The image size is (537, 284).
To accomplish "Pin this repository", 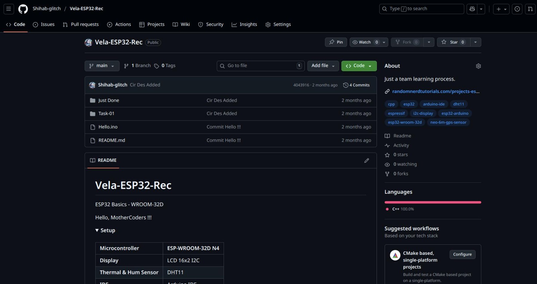I will tap(336, 42).
